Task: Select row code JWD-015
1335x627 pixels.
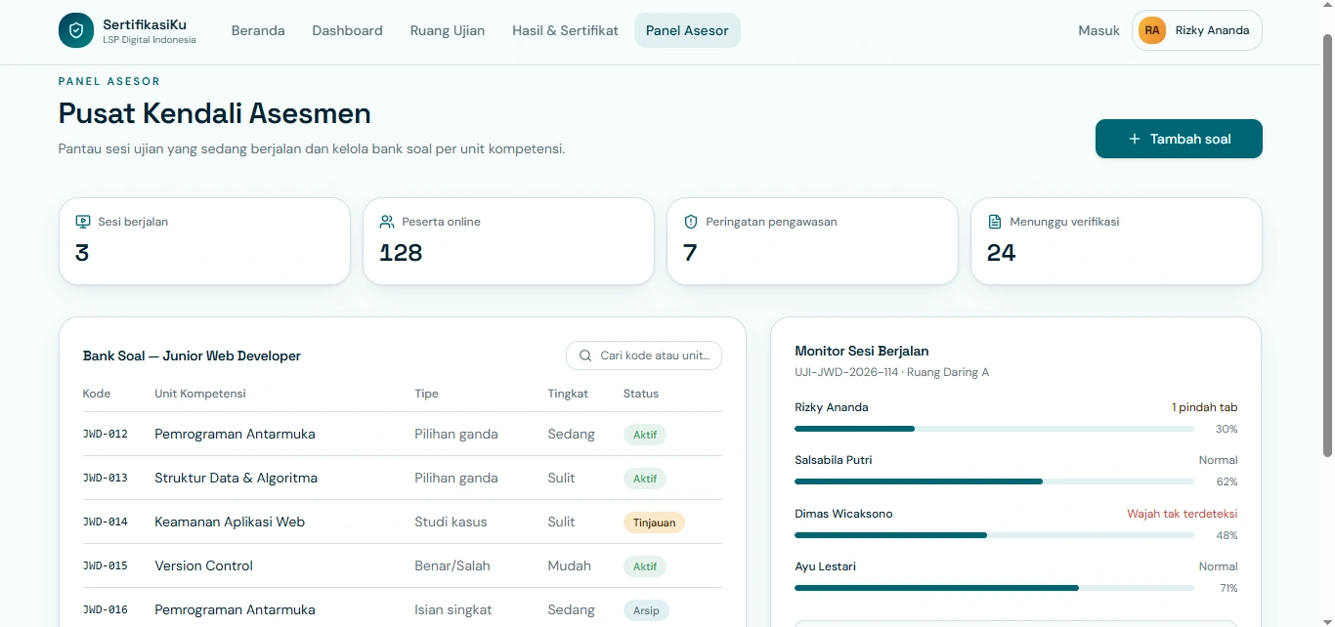Action: pos(106,565)
